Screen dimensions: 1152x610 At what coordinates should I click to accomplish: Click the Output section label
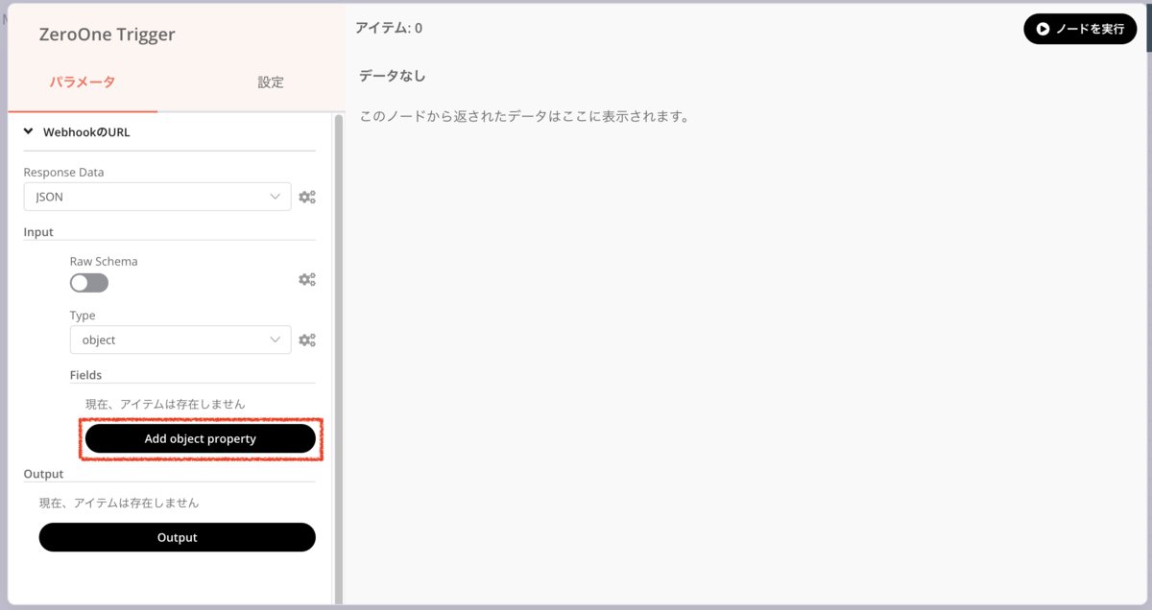pyautogui.click(x=43, y=474)
